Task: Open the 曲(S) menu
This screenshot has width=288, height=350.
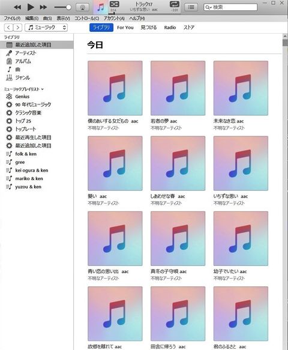Action: [x=47, y=18]
